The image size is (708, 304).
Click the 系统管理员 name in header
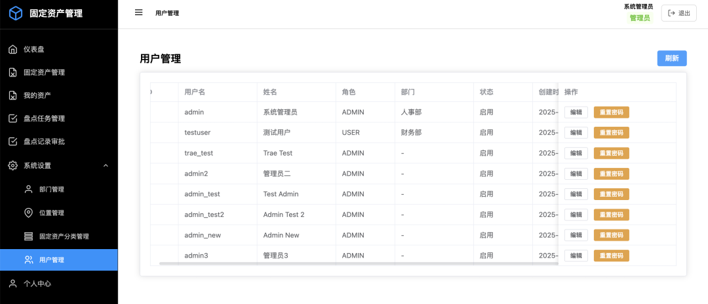[x=639, y=7]
